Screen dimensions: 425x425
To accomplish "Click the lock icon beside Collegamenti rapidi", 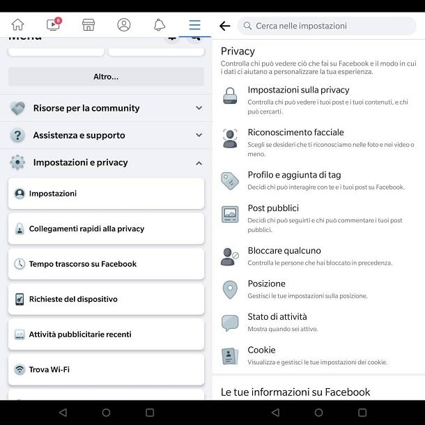I will 20,229.
